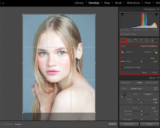
Task: Open the Slideshow module
Action: [x=133, y=3]
